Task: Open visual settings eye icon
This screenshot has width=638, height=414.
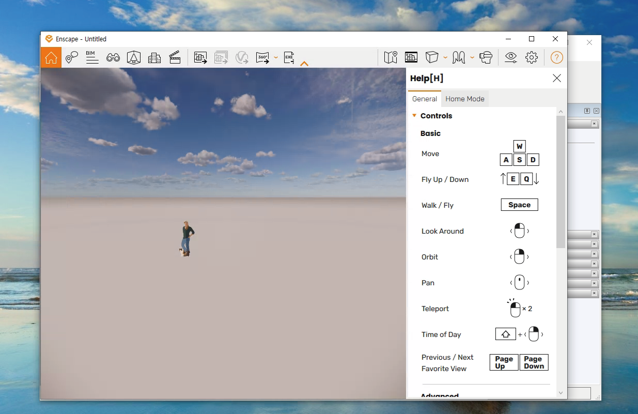Action: [511, 57]
